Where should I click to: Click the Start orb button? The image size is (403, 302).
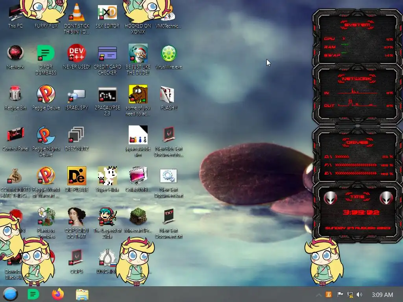[x=10, y=294]
